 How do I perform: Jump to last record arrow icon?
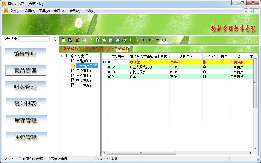[x=151, y=40]
